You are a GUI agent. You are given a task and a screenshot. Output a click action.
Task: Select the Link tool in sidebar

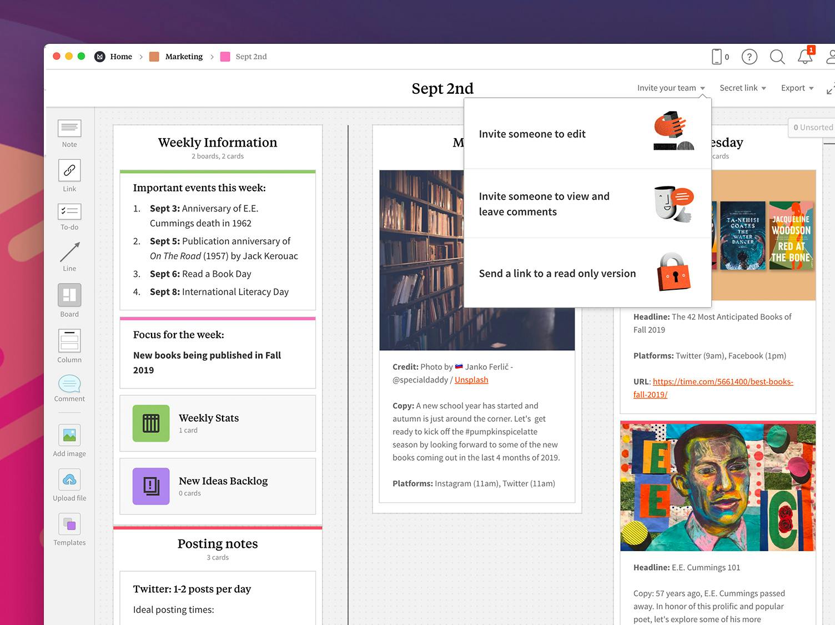[x=69, y=175]
